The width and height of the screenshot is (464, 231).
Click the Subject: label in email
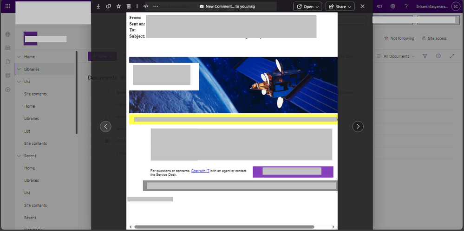(x=137, y=36)
